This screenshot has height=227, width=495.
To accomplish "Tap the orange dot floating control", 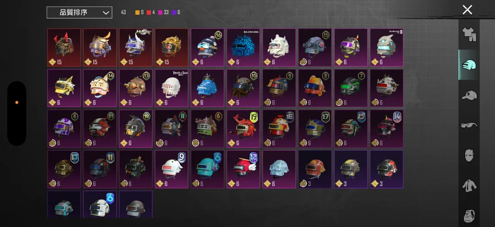I will click(x=16, y=103).
